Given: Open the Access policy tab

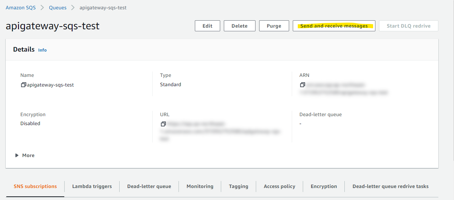Looking at the screenshot, I should [279, 186].
